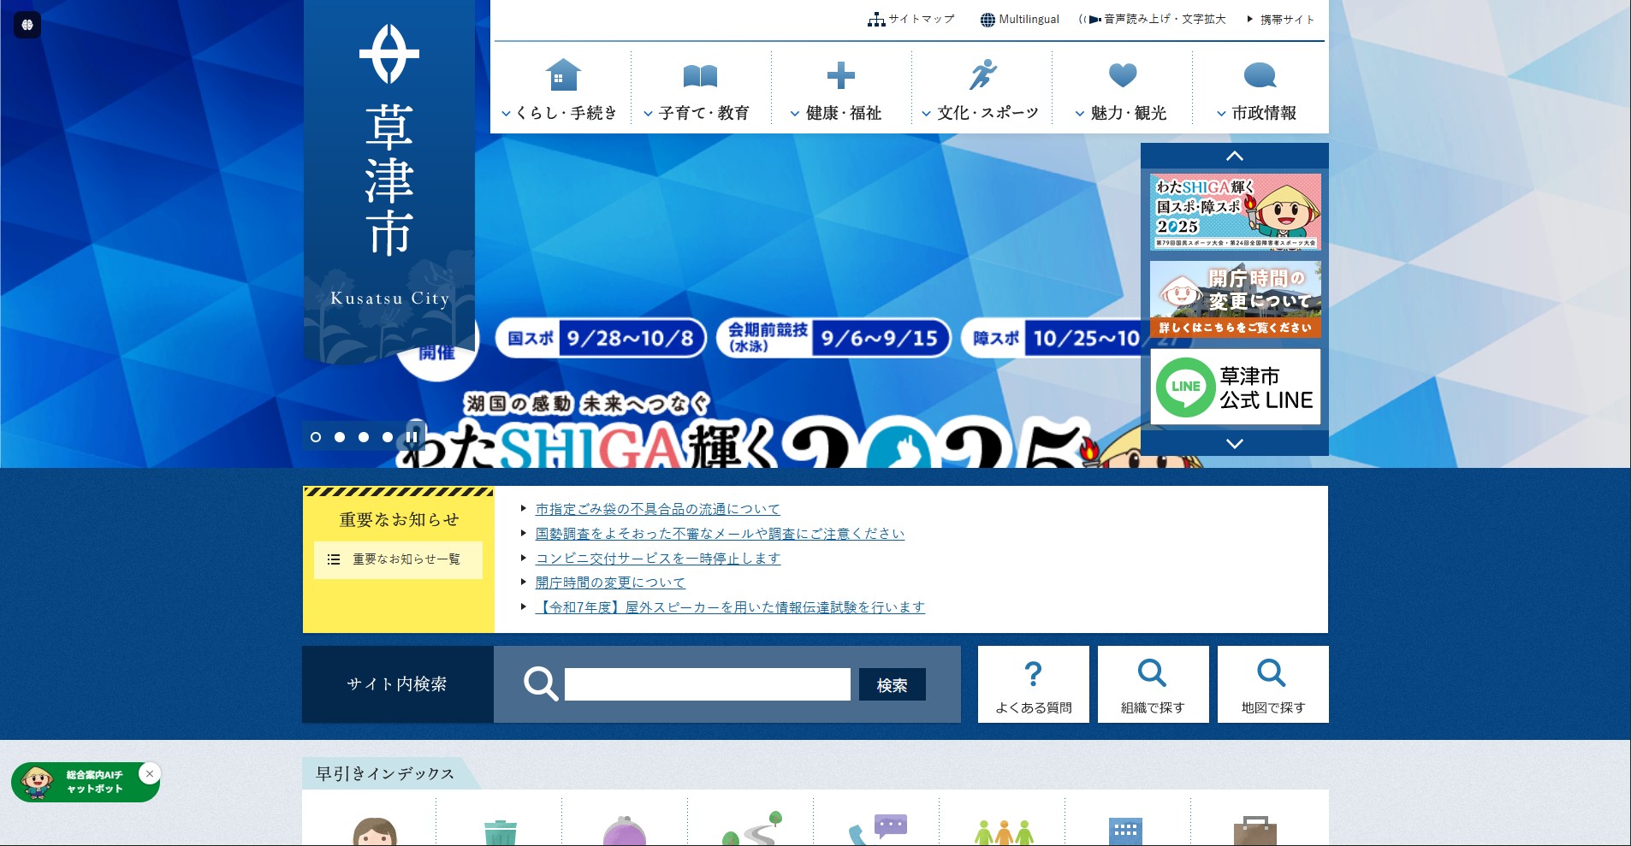Expand the 文化・スポーツ menu
This screenshot has width=1631, height=846.
[x=980, y=113]
